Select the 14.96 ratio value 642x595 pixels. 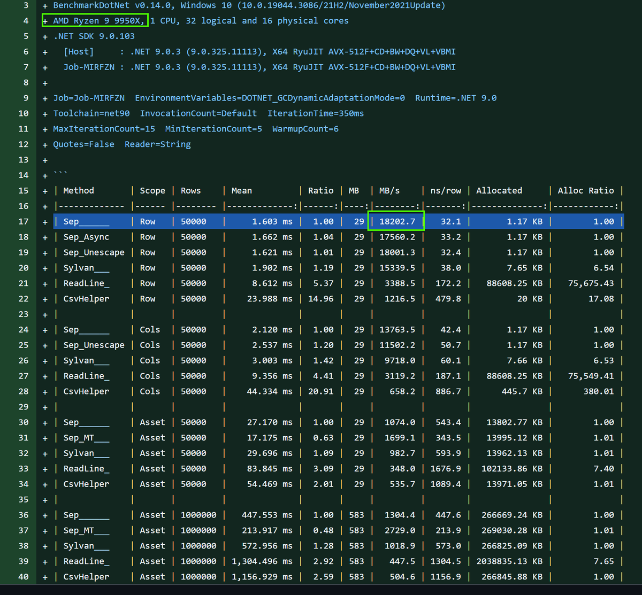[x=321, y=299]
